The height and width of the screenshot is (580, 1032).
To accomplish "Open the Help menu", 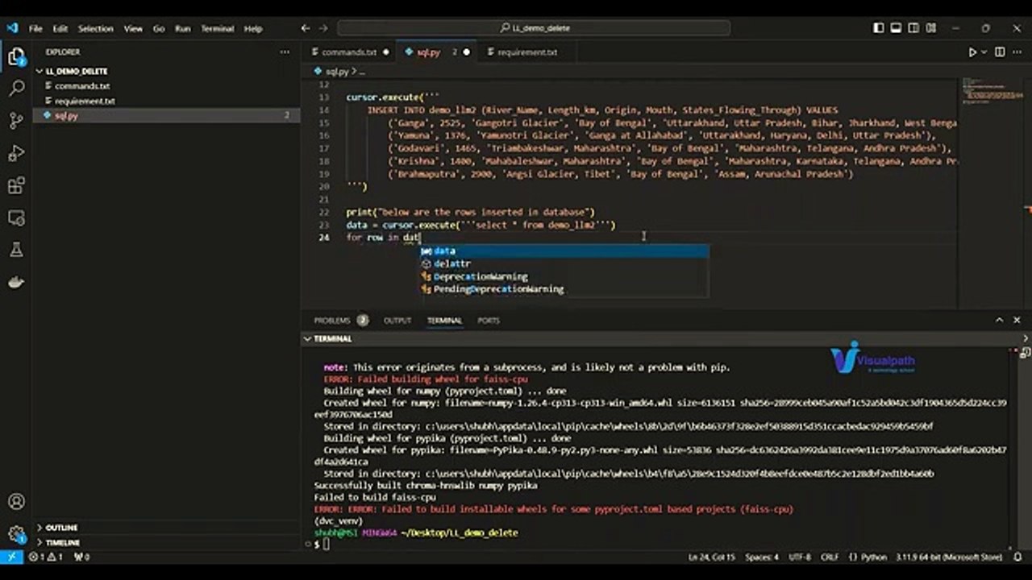I will [x=253, y=28].
